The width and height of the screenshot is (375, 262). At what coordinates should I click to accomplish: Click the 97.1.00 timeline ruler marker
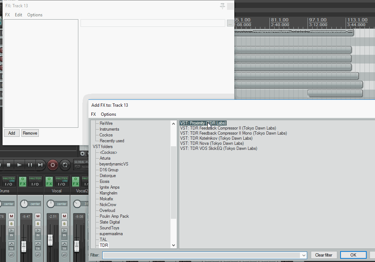[318, 20]
